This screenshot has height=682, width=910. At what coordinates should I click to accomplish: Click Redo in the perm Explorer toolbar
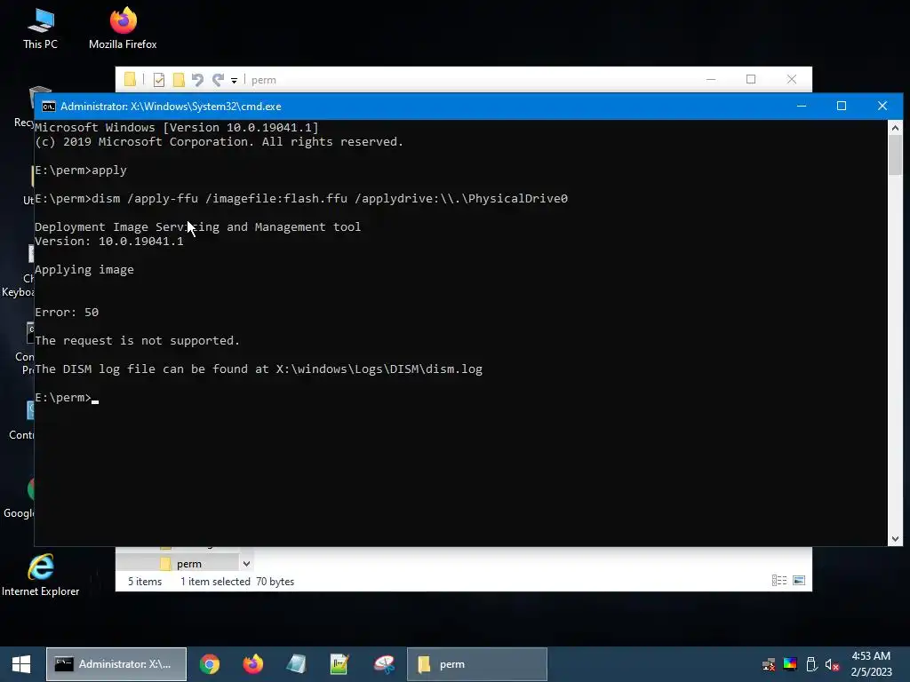(x=219, y=80)
